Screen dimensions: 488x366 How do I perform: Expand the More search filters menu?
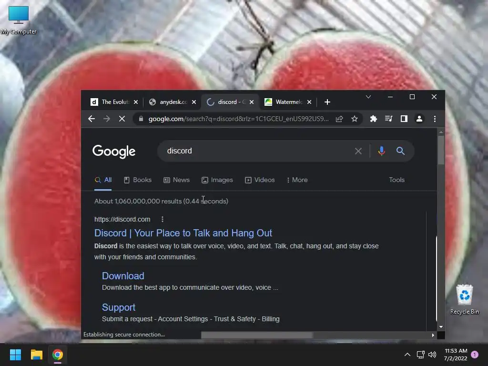(x=297, y=180)
